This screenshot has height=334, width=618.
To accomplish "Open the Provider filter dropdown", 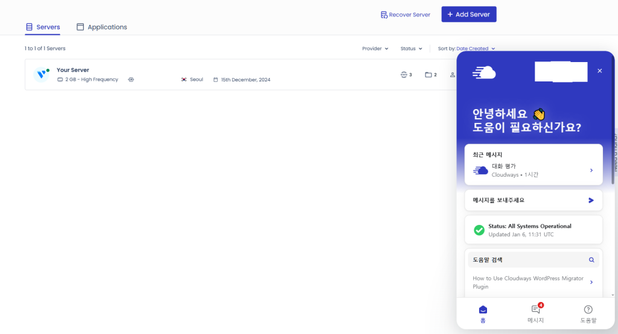I will coord(375,48).
